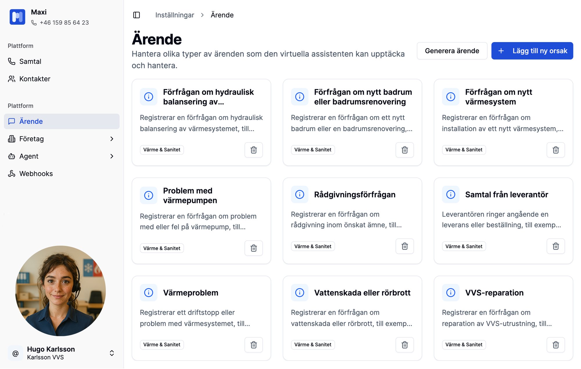Click info icon on Samtal från leverantör
The image size is (581, 369).
(x=451, y=195)
